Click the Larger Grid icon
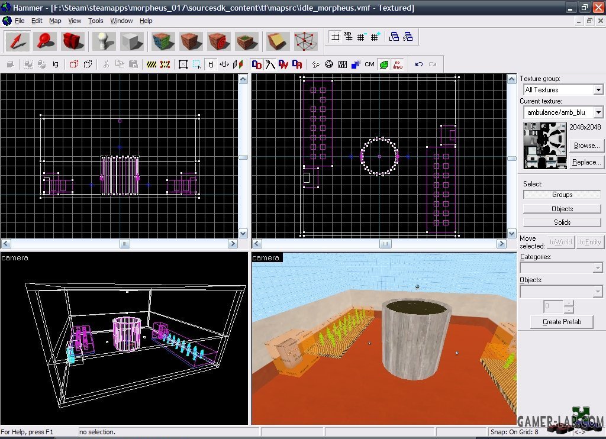The width and height of the screenshot is (606, 439). coord(375,37)
